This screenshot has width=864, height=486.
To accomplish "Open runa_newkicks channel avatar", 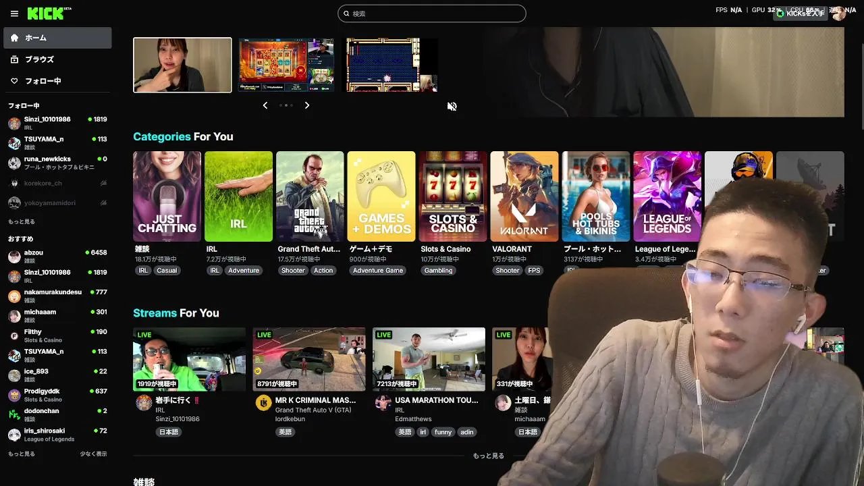I will pos(14,163).
